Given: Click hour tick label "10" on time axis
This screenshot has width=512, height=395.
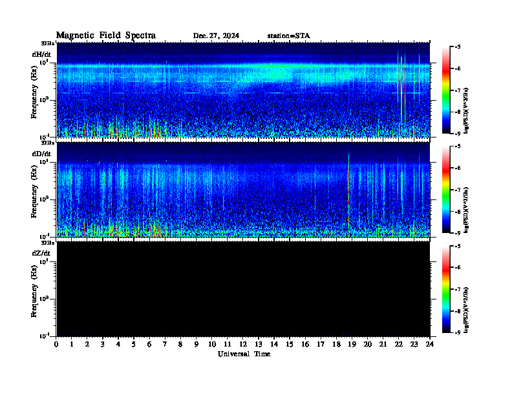Looking at the screenshot, I should pos(212,344).
